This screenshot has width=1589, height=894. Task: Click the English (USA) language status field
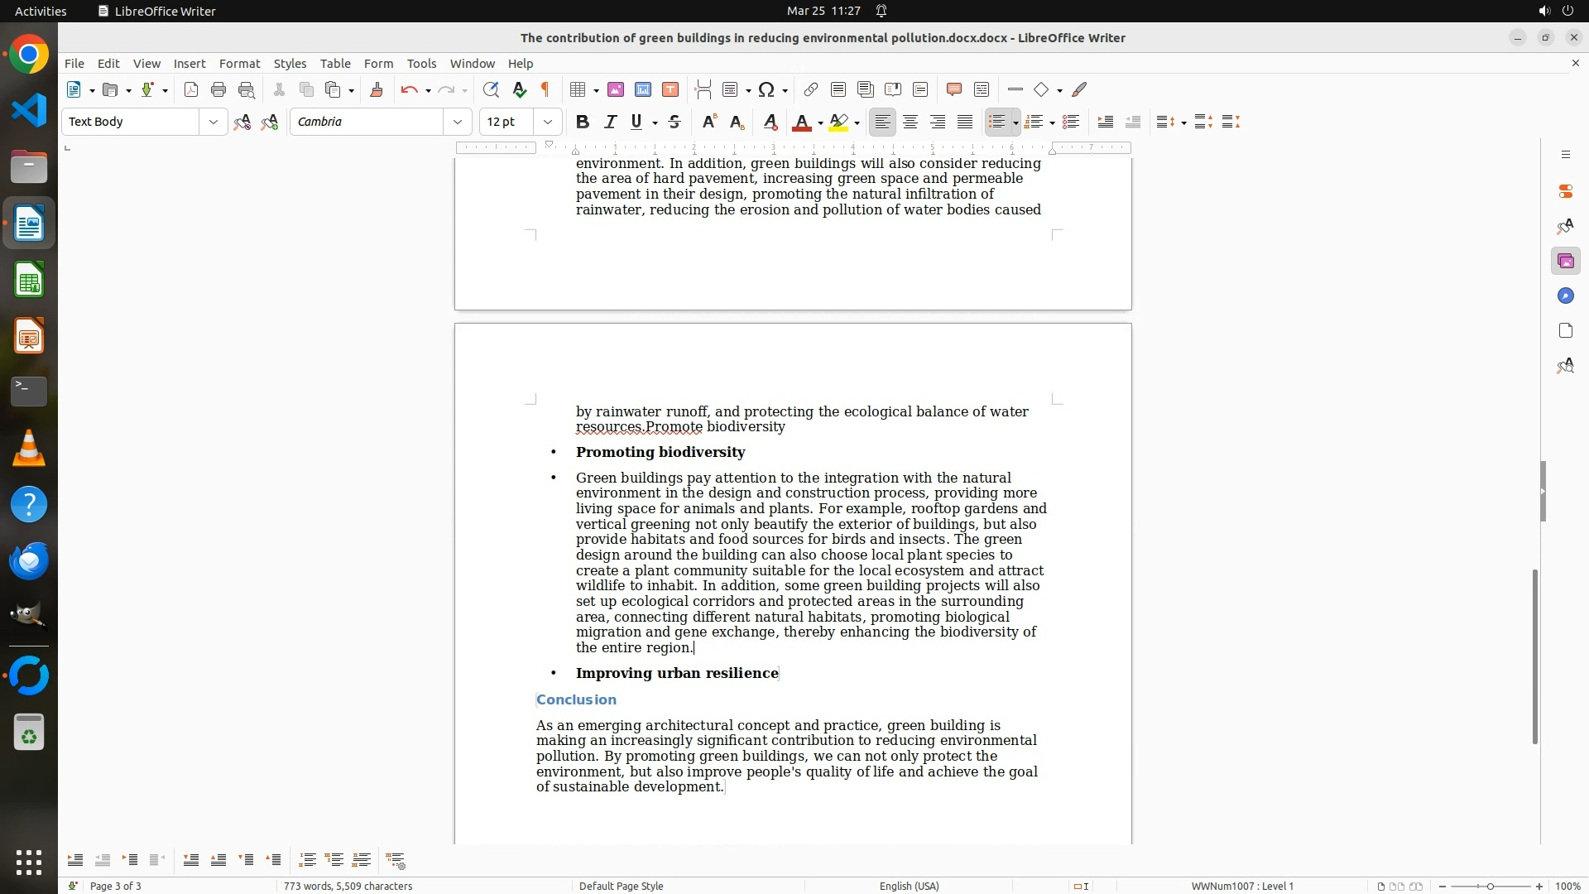pyautogui.click(x=909, y=886)
